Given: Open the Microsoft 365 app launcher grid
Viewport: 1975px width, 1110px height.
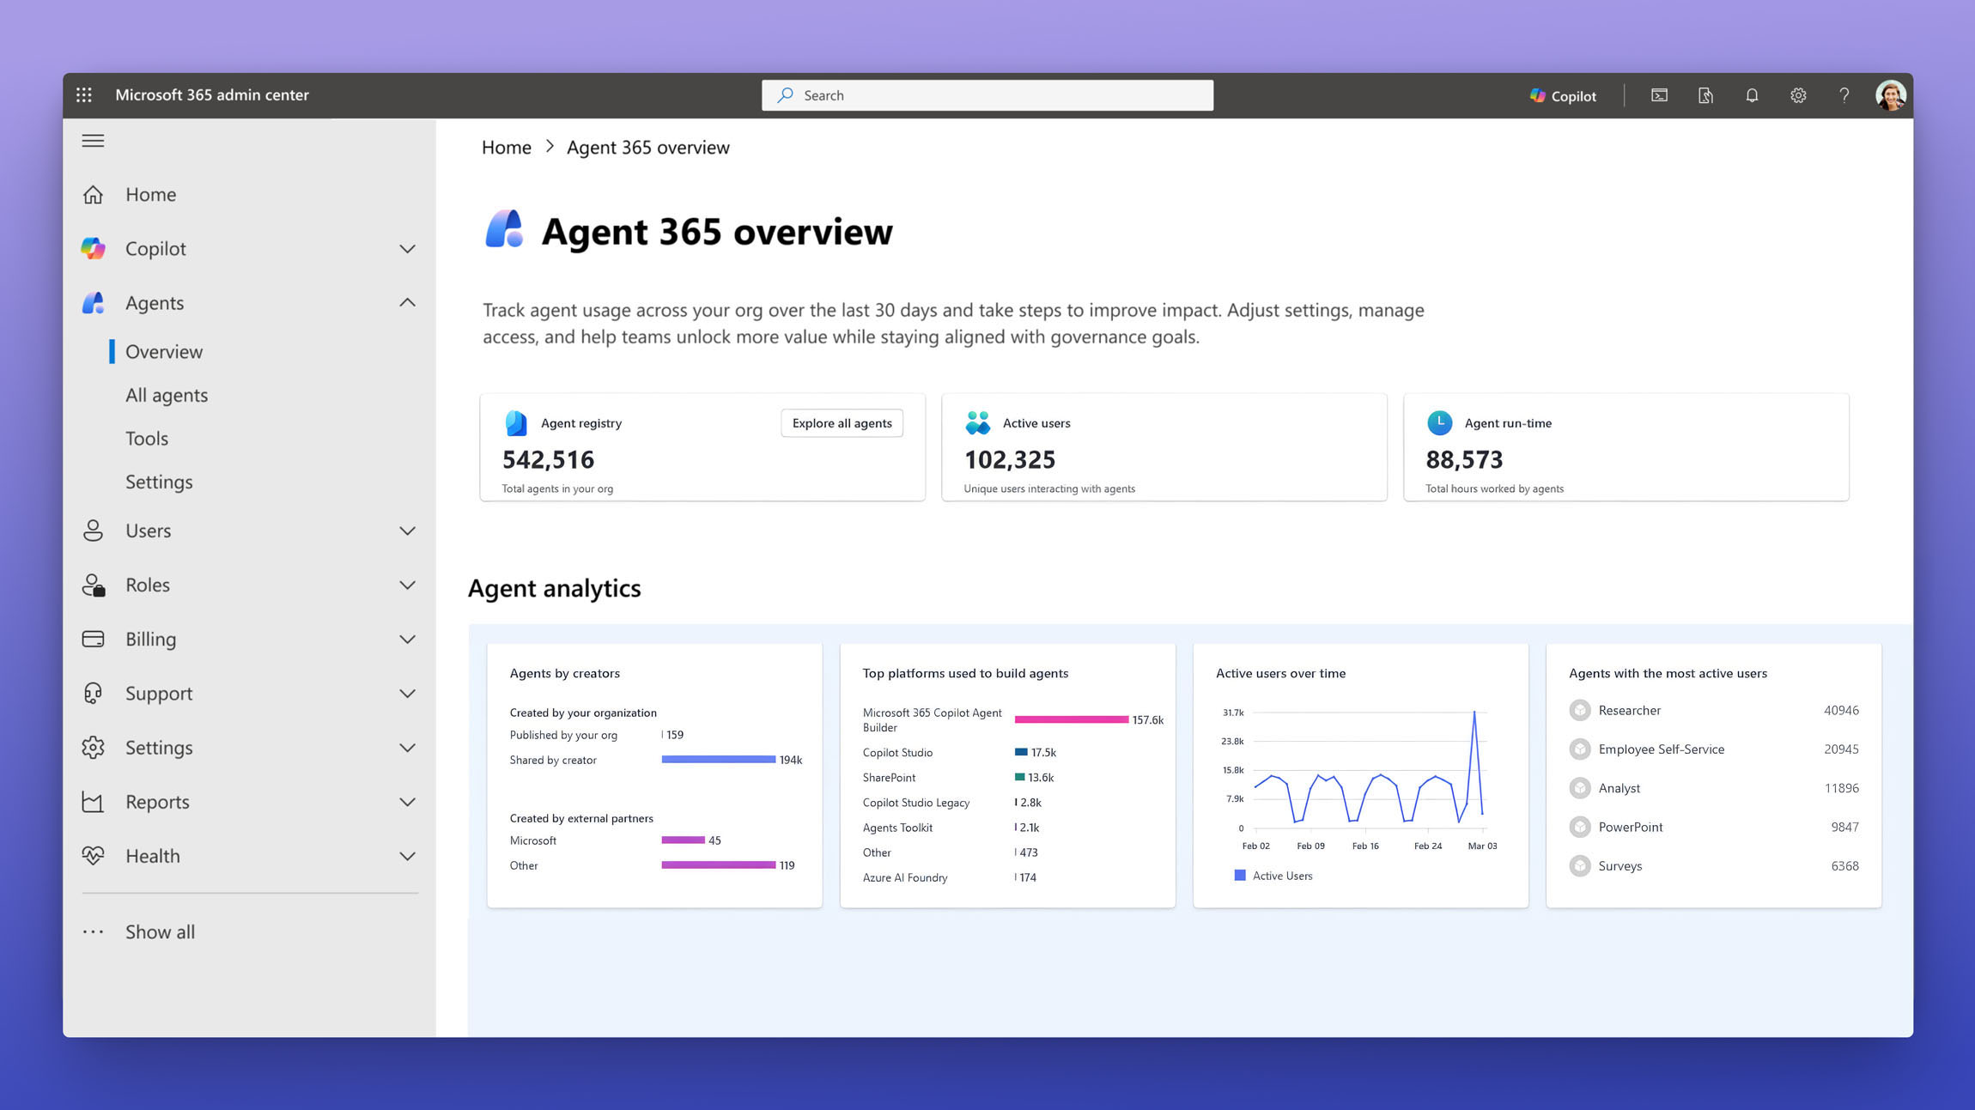Looking at the screenshot, I should tap(83, 94).
